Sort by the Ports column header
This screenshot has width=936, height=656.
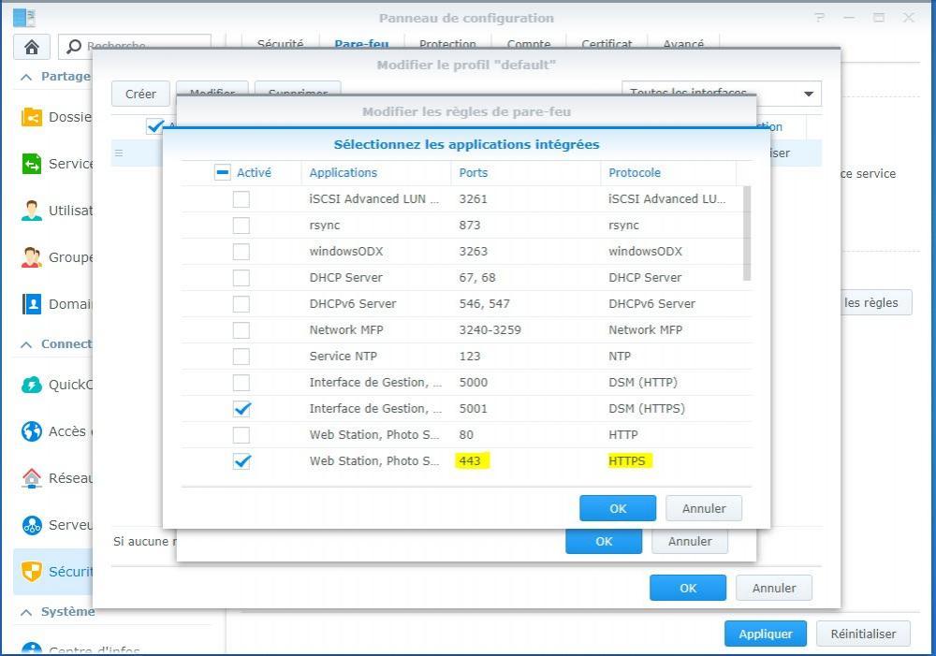pos(474,172)
